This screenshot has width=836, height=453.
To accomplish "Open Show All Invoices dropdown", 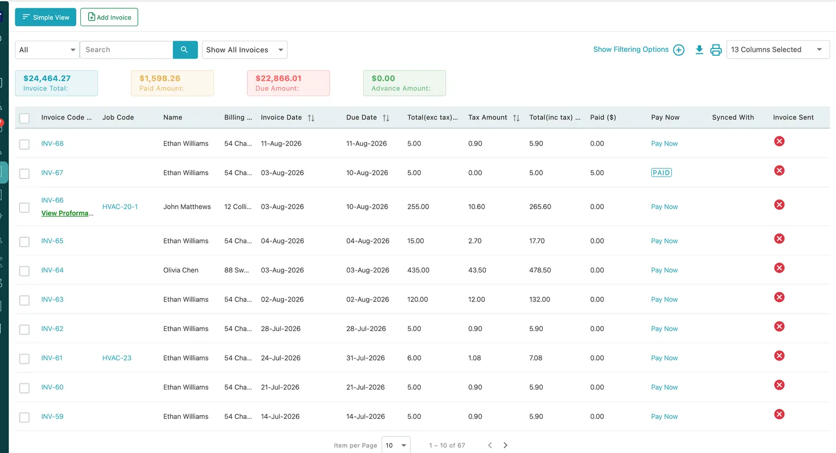I will click(245, 50).
